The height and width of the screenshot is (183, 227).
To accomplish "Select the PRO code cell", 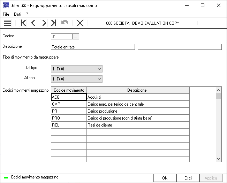I will [69, 118].
